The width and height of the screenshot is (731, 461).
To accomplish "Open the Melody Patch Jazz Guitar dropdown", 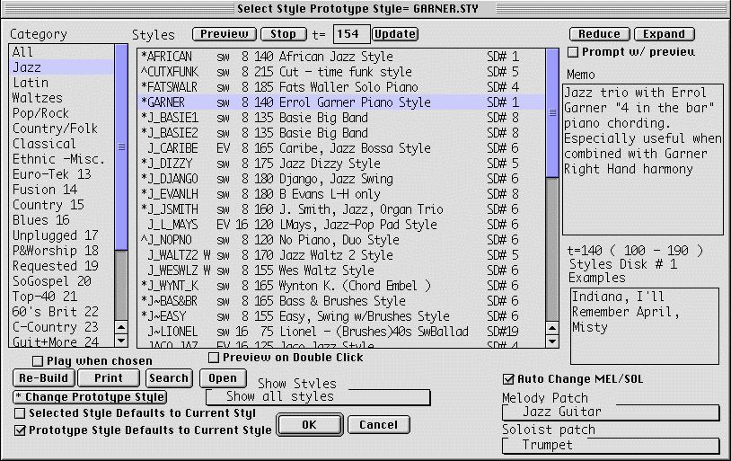I will pos(611,412).
